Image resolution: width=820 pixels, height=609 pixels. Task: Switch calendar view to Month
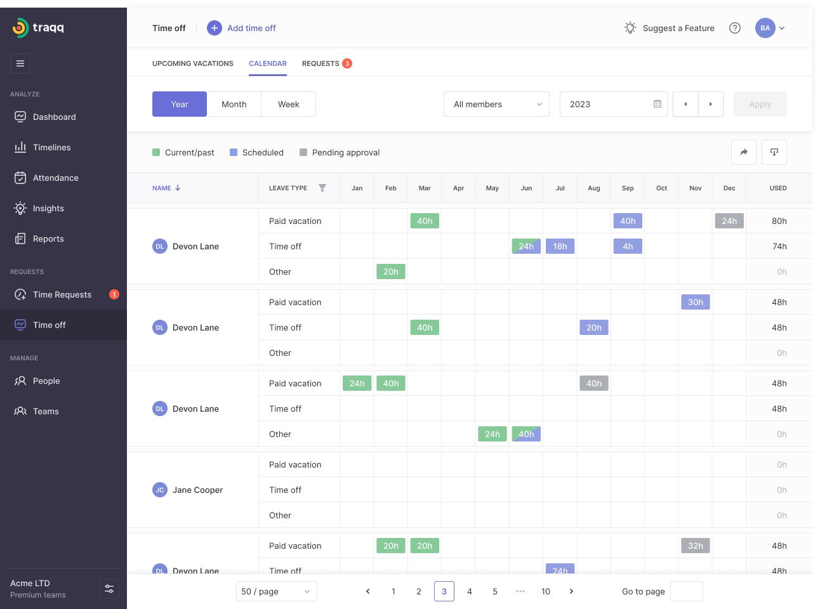(234, 104)
